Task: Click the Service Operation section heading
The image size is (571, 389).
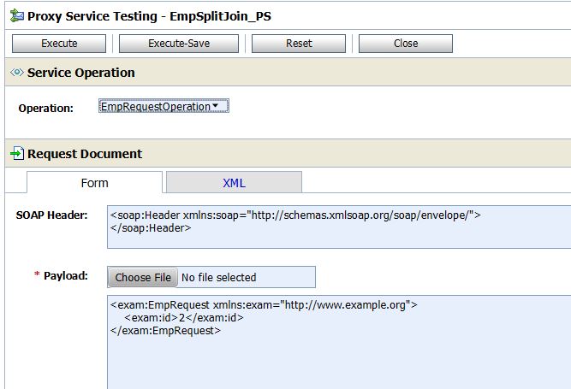Action: tap(81, 74)
